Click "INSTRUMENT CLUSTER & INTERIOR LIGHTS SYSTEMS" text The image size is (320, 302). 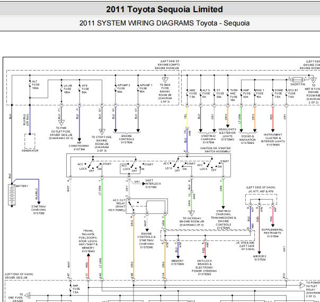273,140
